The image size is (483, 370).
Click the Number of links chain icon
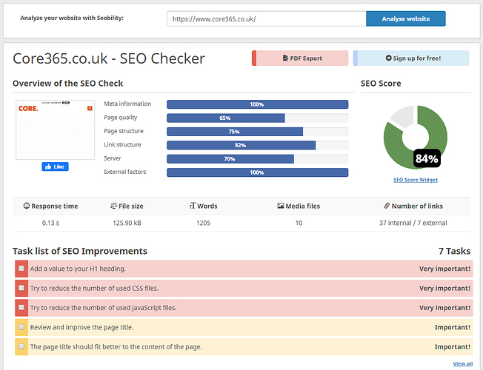coord(386,206)
